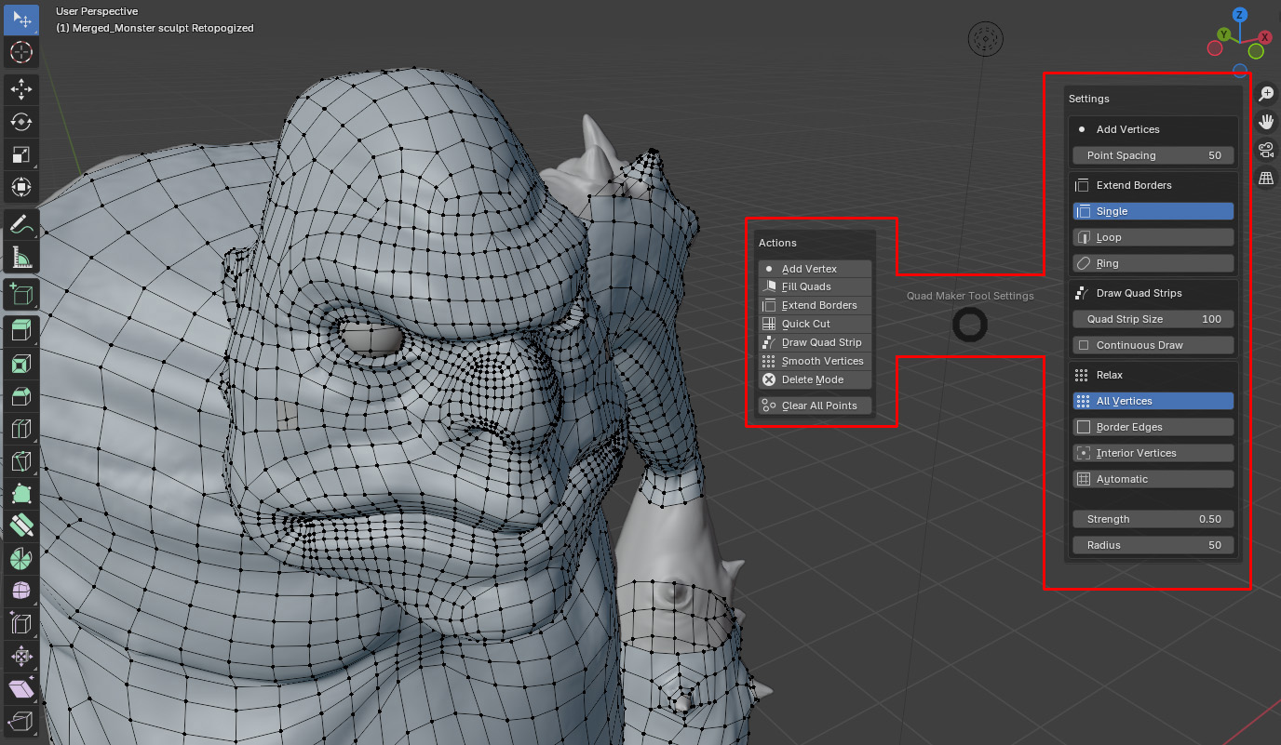Select the Loop Cut tool
1281x745 pixels.
pyautogui.click(x=21, y=429)
